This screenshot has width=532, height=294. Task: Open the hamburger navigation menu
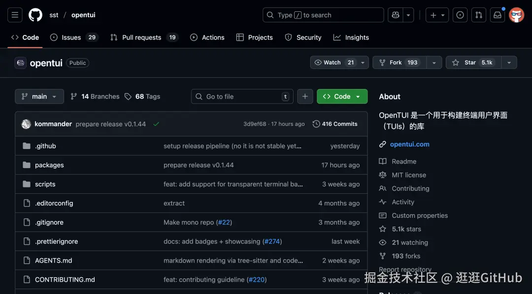[15, 15]
